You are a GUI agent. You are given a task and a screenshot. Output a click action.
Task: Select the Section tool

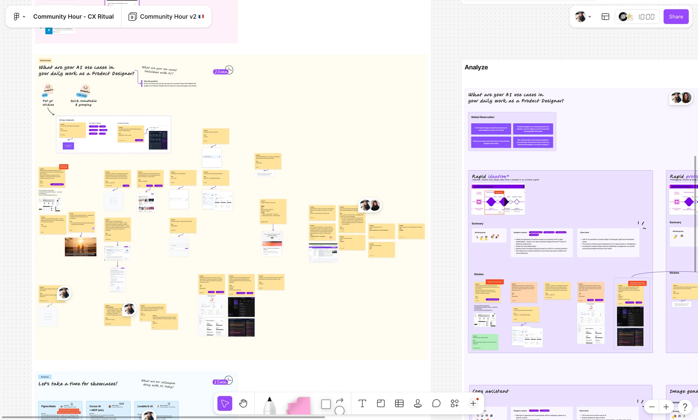point(381,404)
